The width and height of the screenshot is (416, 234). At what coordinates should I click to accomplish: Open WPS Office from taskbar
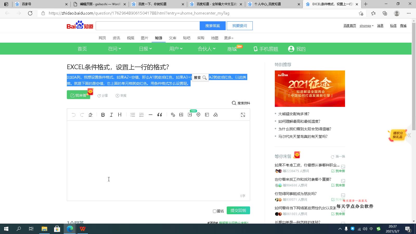(x=82, y=229)
